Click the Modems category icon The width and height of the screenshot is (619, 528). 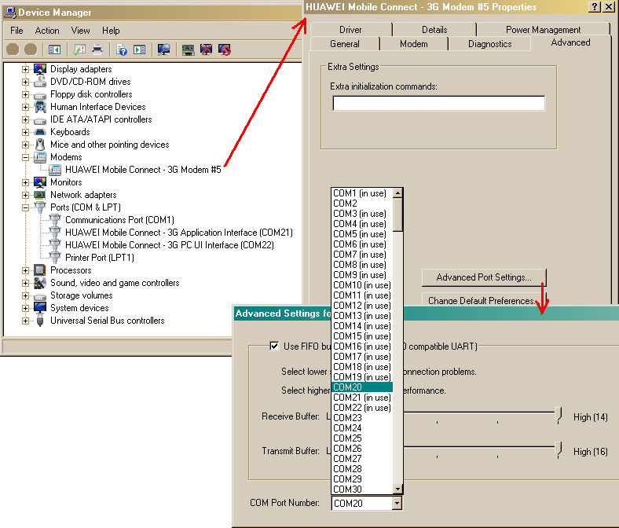[x=40, y=157]
